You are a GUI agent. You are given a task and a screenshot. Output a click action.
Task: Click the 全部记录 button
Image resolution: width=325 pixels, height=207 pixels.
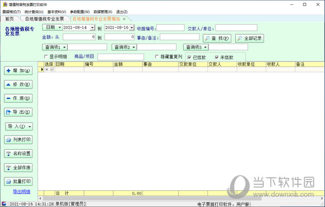pos(250,38)
